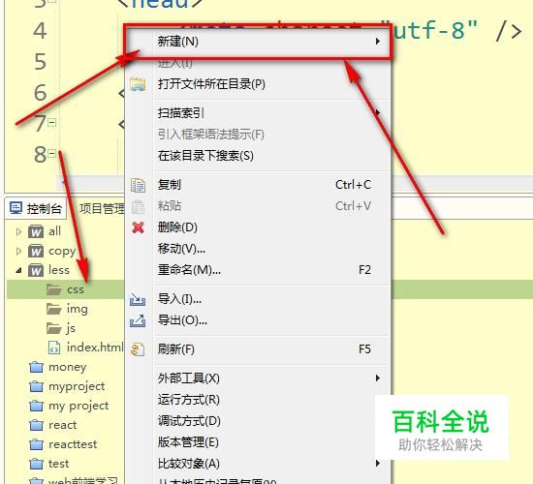Expand the 'all' project node

click(x=18, y=231)
